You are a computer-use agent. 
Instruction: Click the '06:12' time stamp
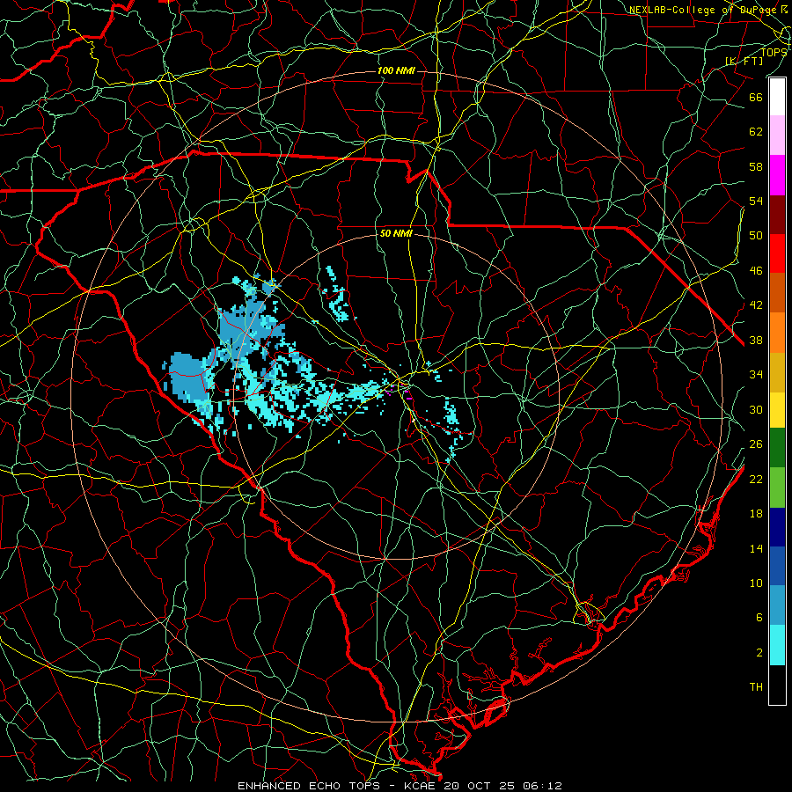click(x=544, y=786)
